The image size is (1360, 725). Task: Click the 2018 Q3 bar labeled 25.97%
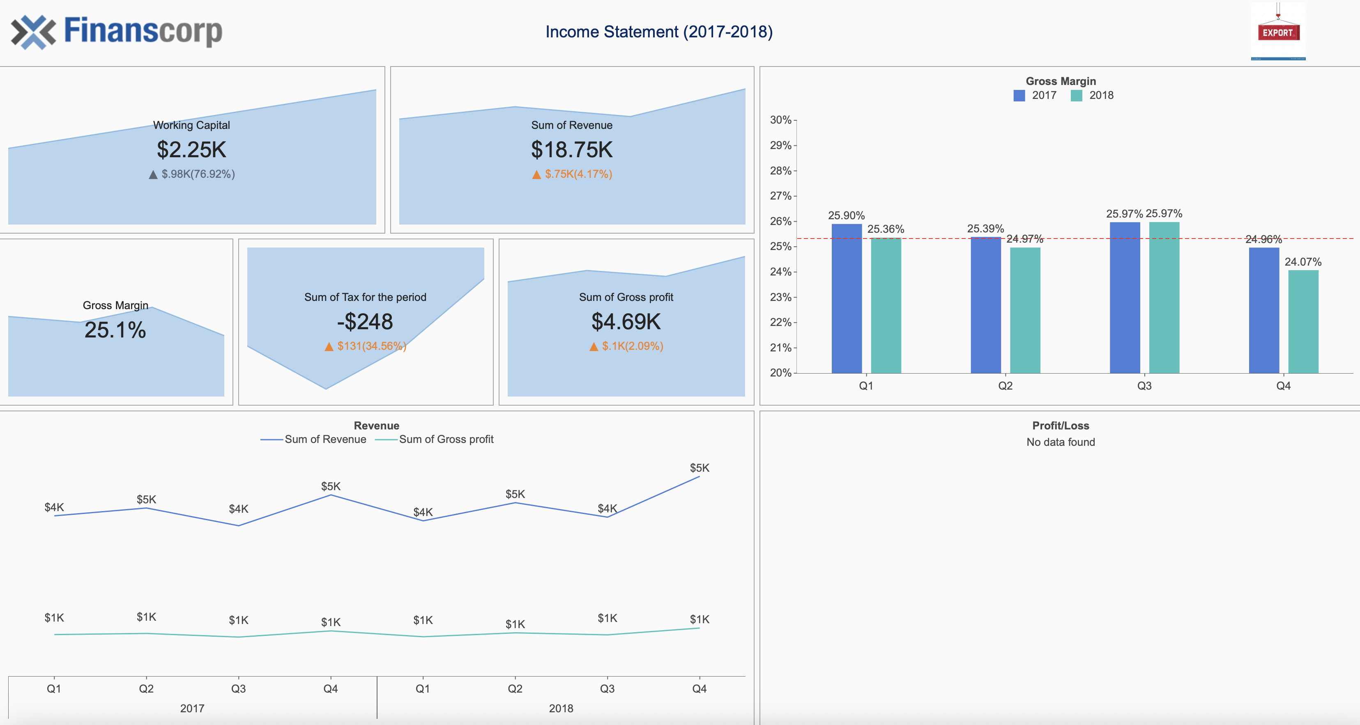1164,298
